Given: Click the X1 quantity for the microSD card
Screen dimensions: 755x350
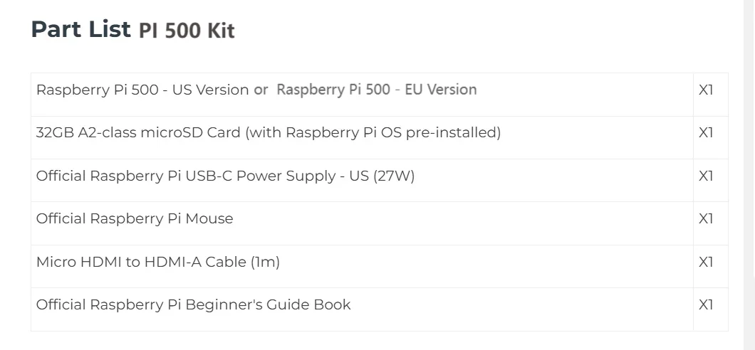Looking at the screenshot, I should tap(706, 133).
